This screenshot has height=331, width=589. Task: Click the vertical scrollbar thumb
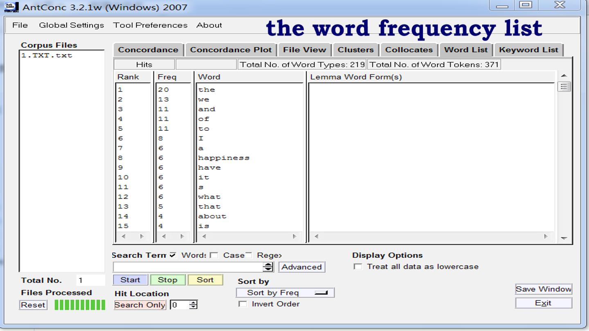click(x=564, y=86)
